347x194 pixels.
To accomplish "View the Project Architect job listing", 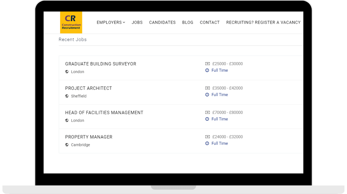I will coord(88,88).
